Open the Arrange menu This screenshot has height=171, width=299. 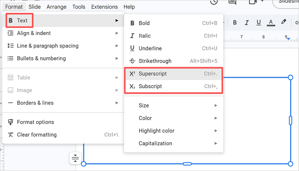pos(56,7)
